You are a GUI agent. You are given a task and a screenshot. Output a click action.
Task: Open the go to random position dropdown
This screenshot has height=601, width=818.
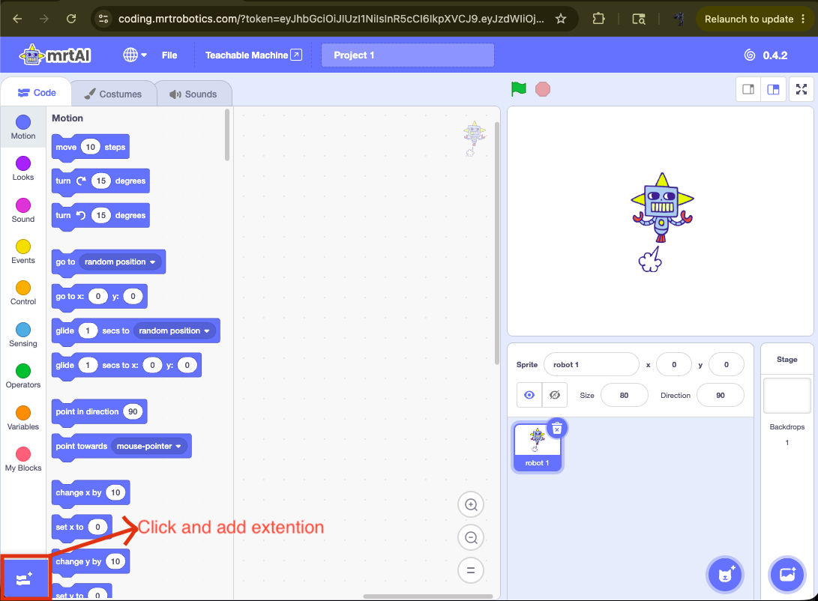point(120,262)
